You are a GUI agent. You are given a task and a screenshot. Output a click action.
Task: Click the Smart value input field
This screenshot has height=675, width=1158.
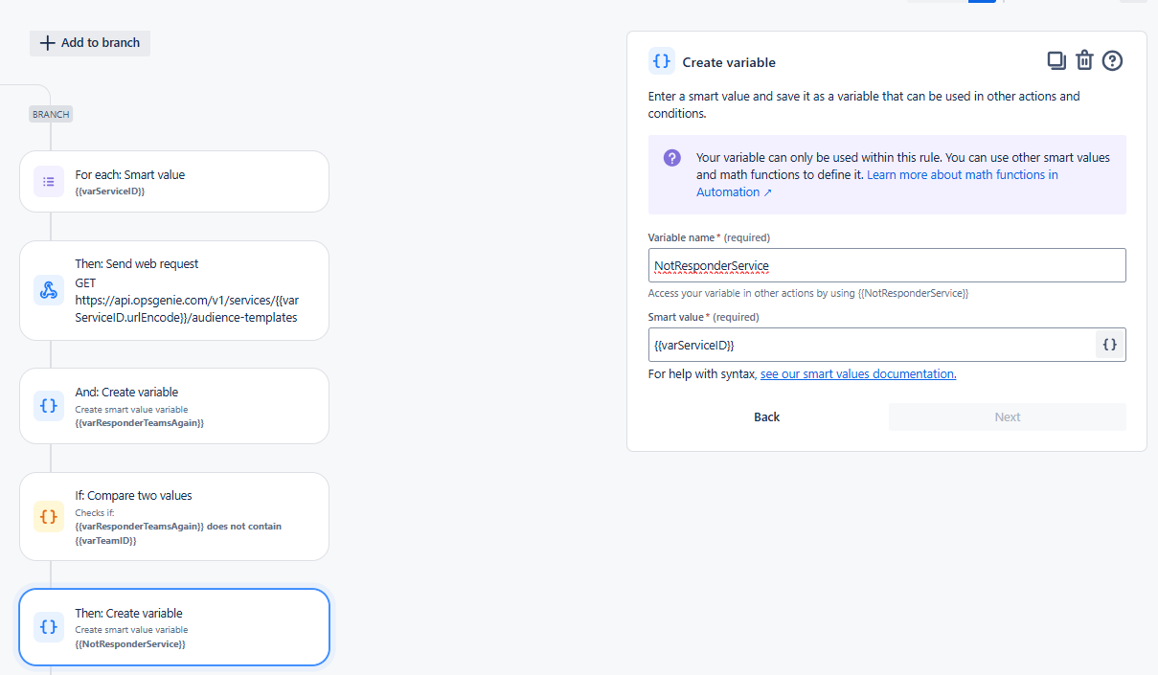coord(872,345)
